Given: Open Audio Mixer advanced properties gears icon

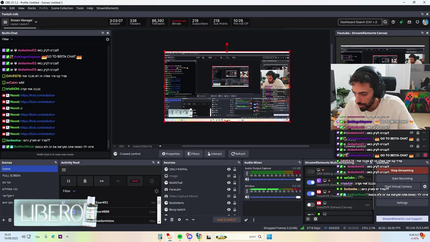Looking at the screenshot, I should tap(246, 220).
